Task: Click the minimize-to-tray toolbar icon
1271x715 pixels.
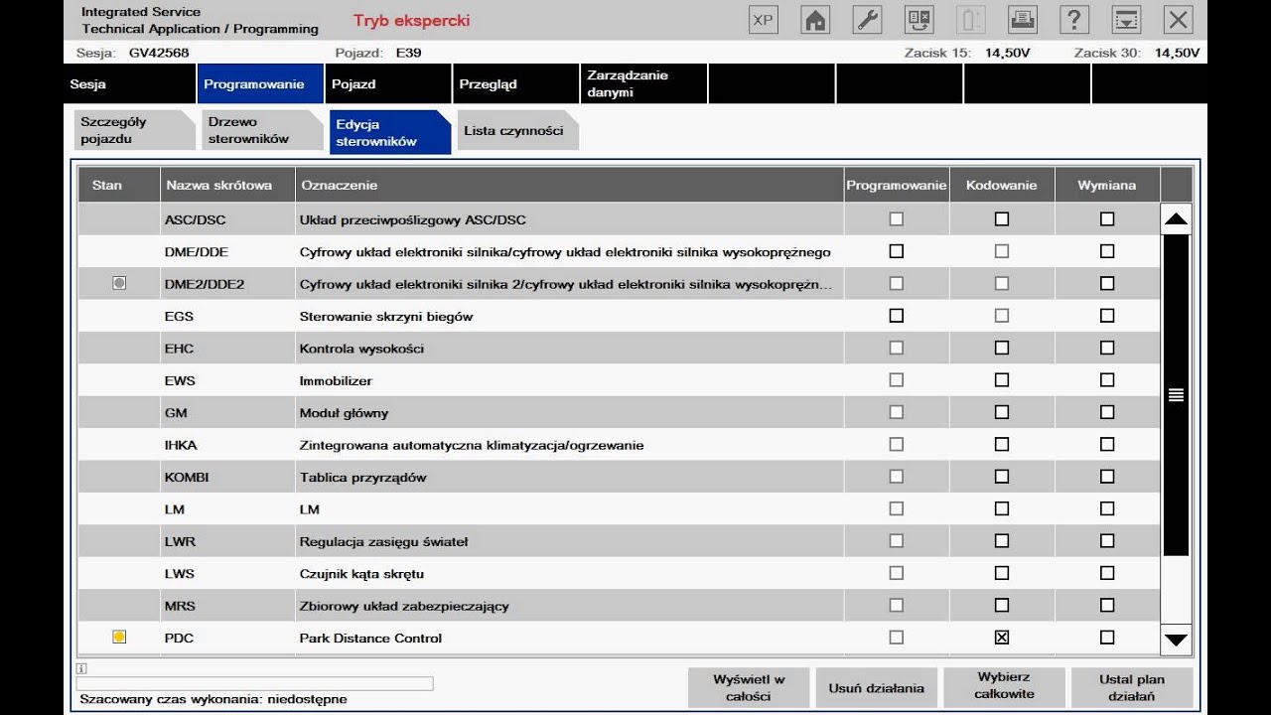Action: click(x=1126, y=20)
